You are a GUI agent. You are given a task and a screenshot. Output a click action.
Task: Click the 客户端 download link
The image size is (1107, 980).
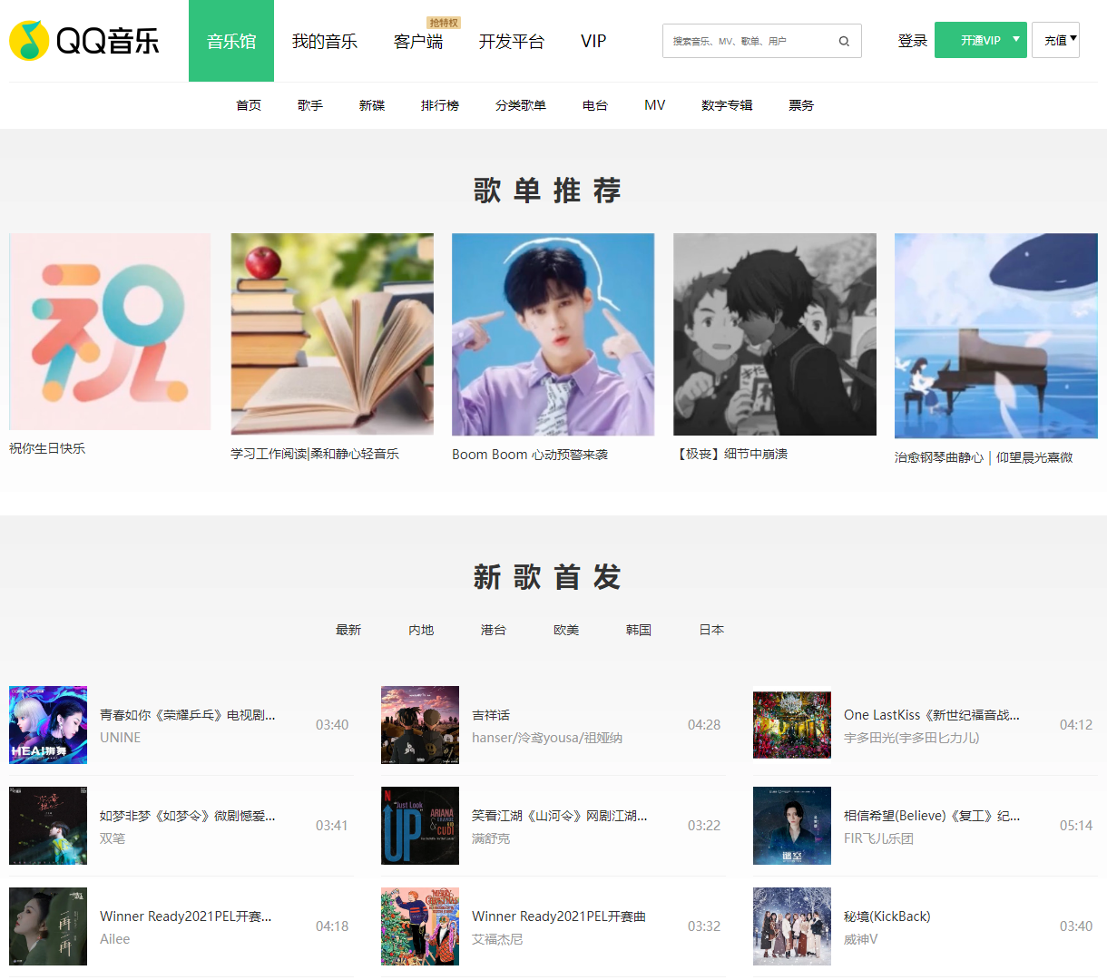click(x=418, y=41)
